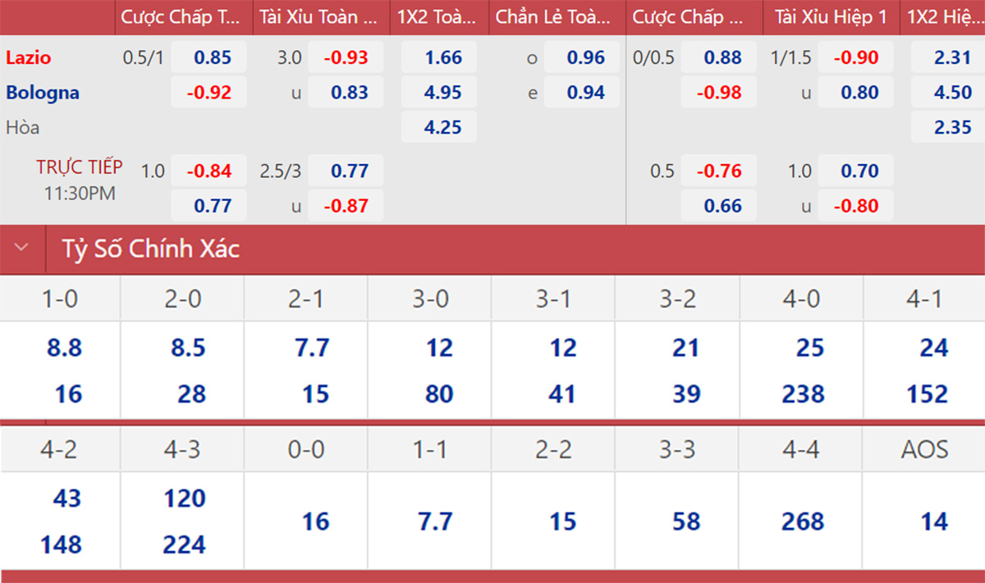985x583 pixels.
Task: Select first-half under 1/1.5 odds 0.80
Action: pyautogui.click(x=859, y=93)
